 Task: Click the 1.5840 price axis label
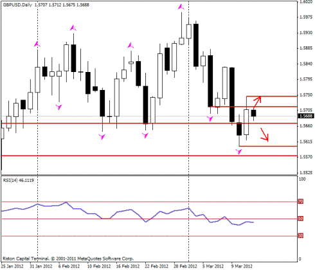(306, 64)
